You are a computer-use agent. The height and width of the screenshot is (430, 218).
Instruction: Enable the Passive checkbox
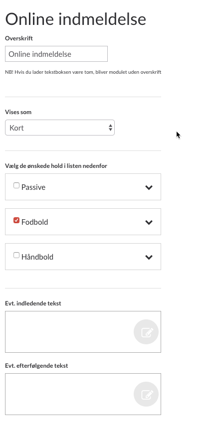16,185
